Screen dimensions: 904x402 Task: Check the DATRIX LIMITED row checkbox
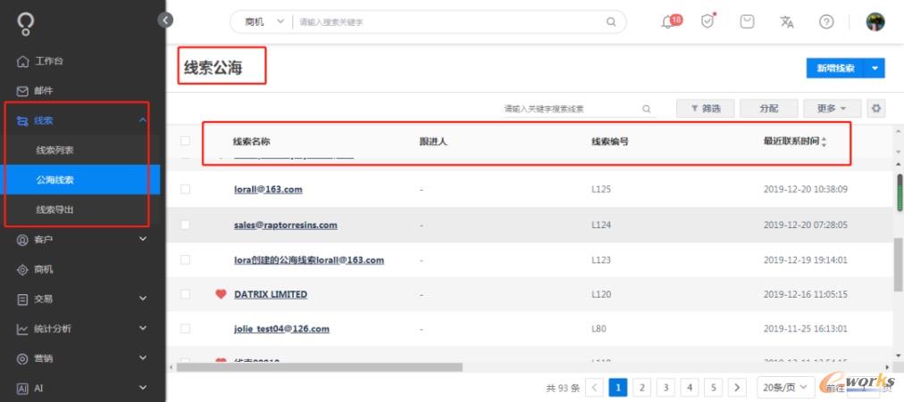click(x=185, y=294)
